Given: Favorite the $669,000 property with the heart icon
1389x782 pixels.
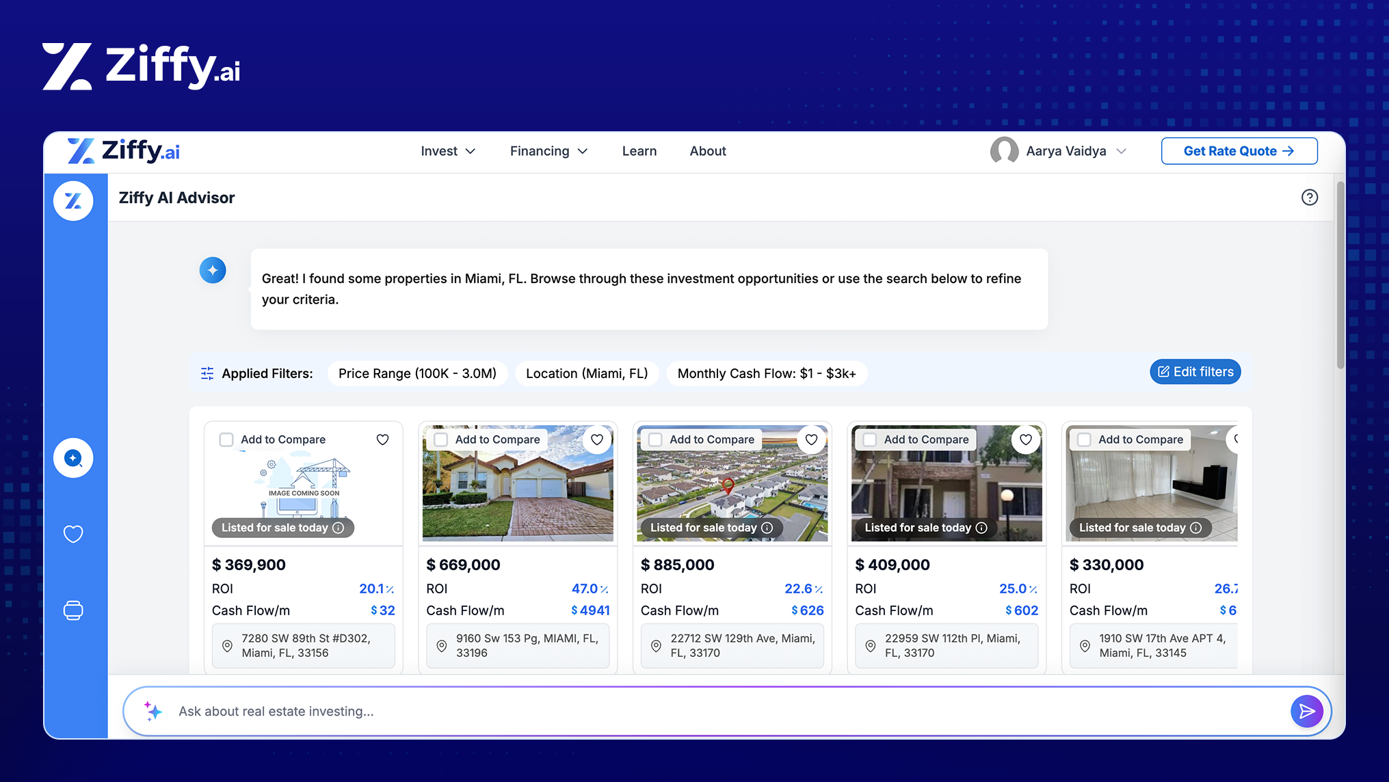Looking at the screenshot, I should click(597, 440).
